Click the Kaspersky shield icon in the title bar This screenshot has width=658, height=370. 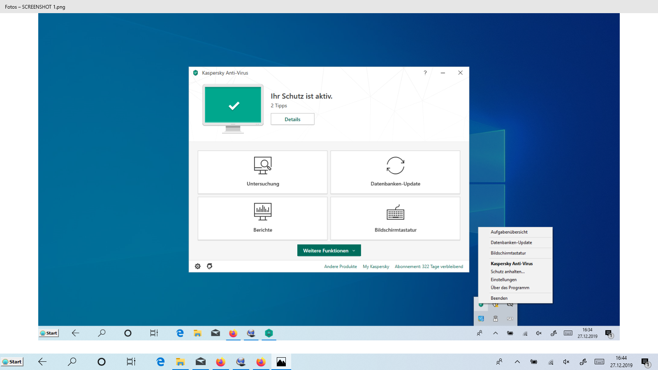coord(196,73)
